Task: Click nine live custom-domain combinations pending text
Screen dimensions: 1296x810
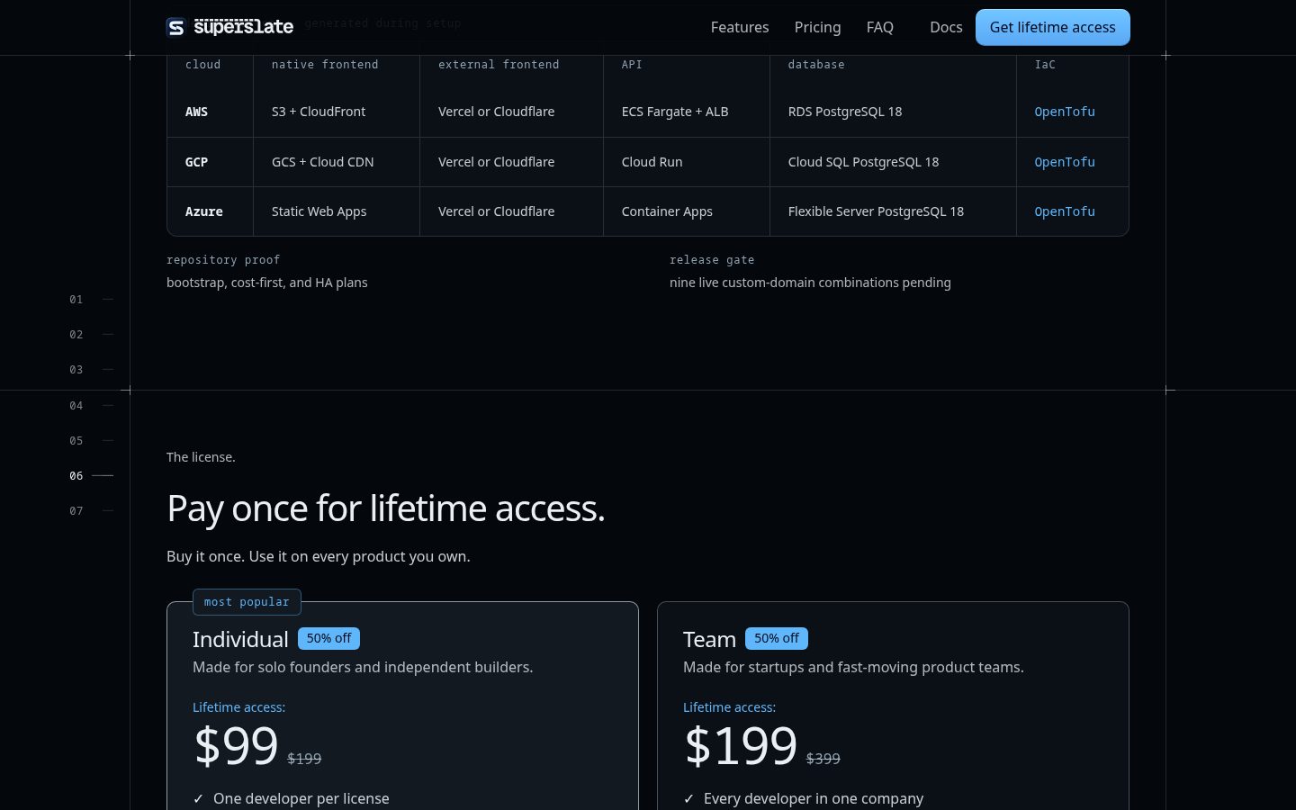Action: click(x=810, y=283)
